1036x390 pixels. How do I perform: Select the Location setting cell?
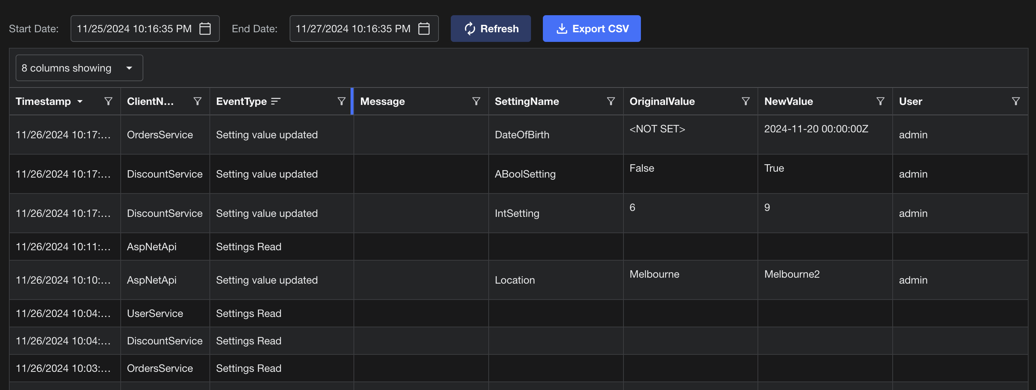pyautogui.click(x=556, y=280)
